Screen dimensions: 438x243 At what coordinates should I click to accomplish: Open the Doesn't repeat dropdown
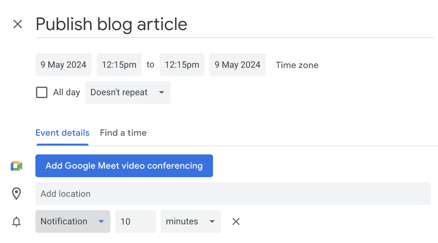pos(128,92)
